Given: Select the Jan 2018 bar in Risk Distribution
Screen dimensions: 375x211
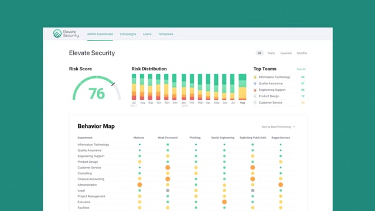Looking at the screenshot, I should 183,87.
